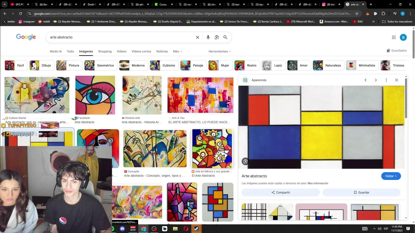
Task: Switch to the Modo IA tab
Action: click(56, 51)
